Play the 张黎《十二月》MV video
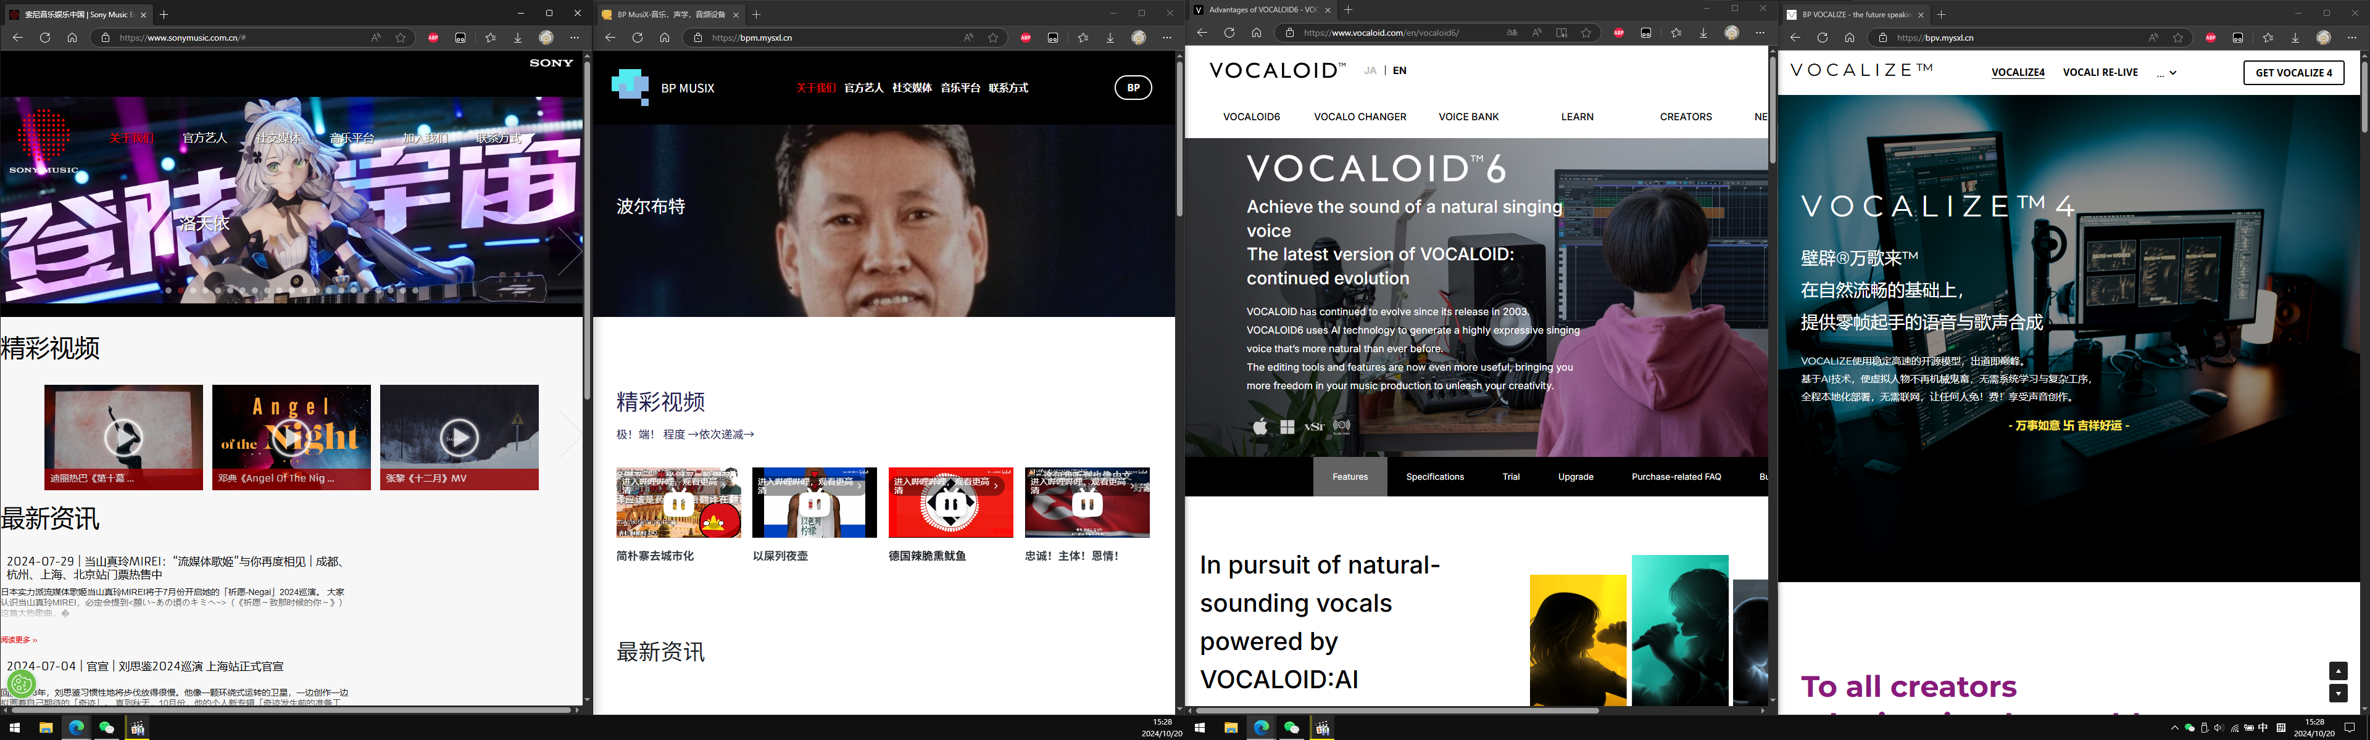Image resolution: width=2370 pixels, height=740 pixels. tap(458, 437)
